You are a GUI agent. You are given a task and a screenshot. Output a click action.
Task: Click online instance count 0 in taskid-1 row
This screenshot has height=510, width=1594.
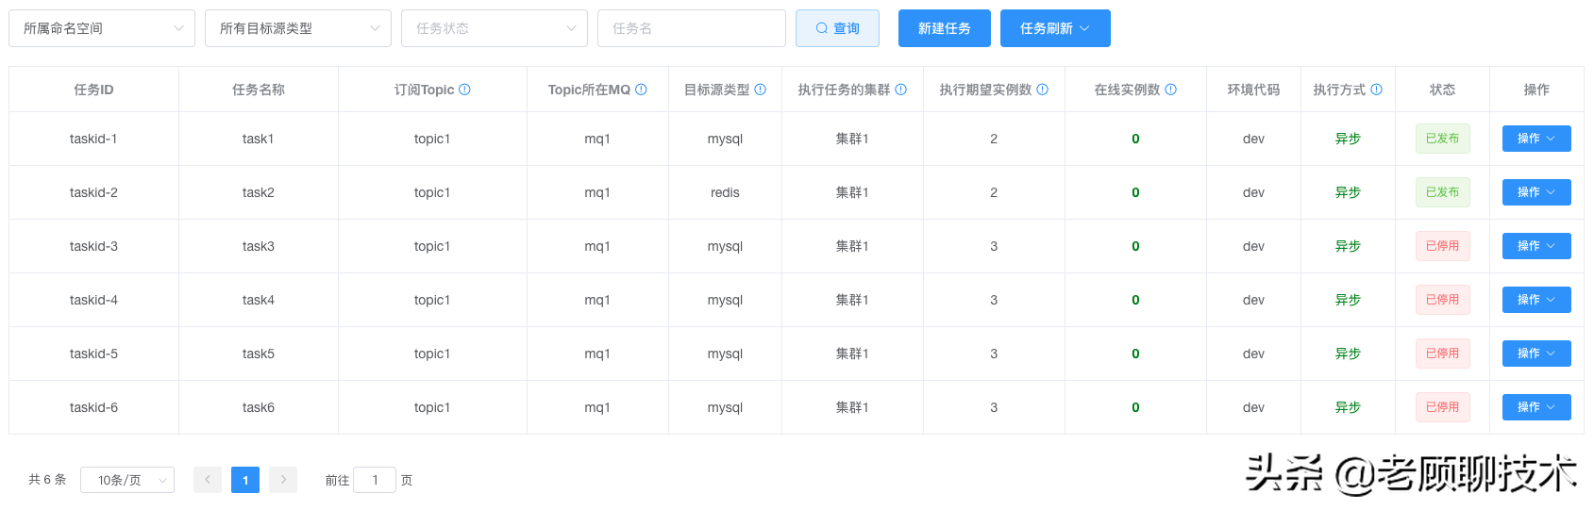coord(1135,139)
